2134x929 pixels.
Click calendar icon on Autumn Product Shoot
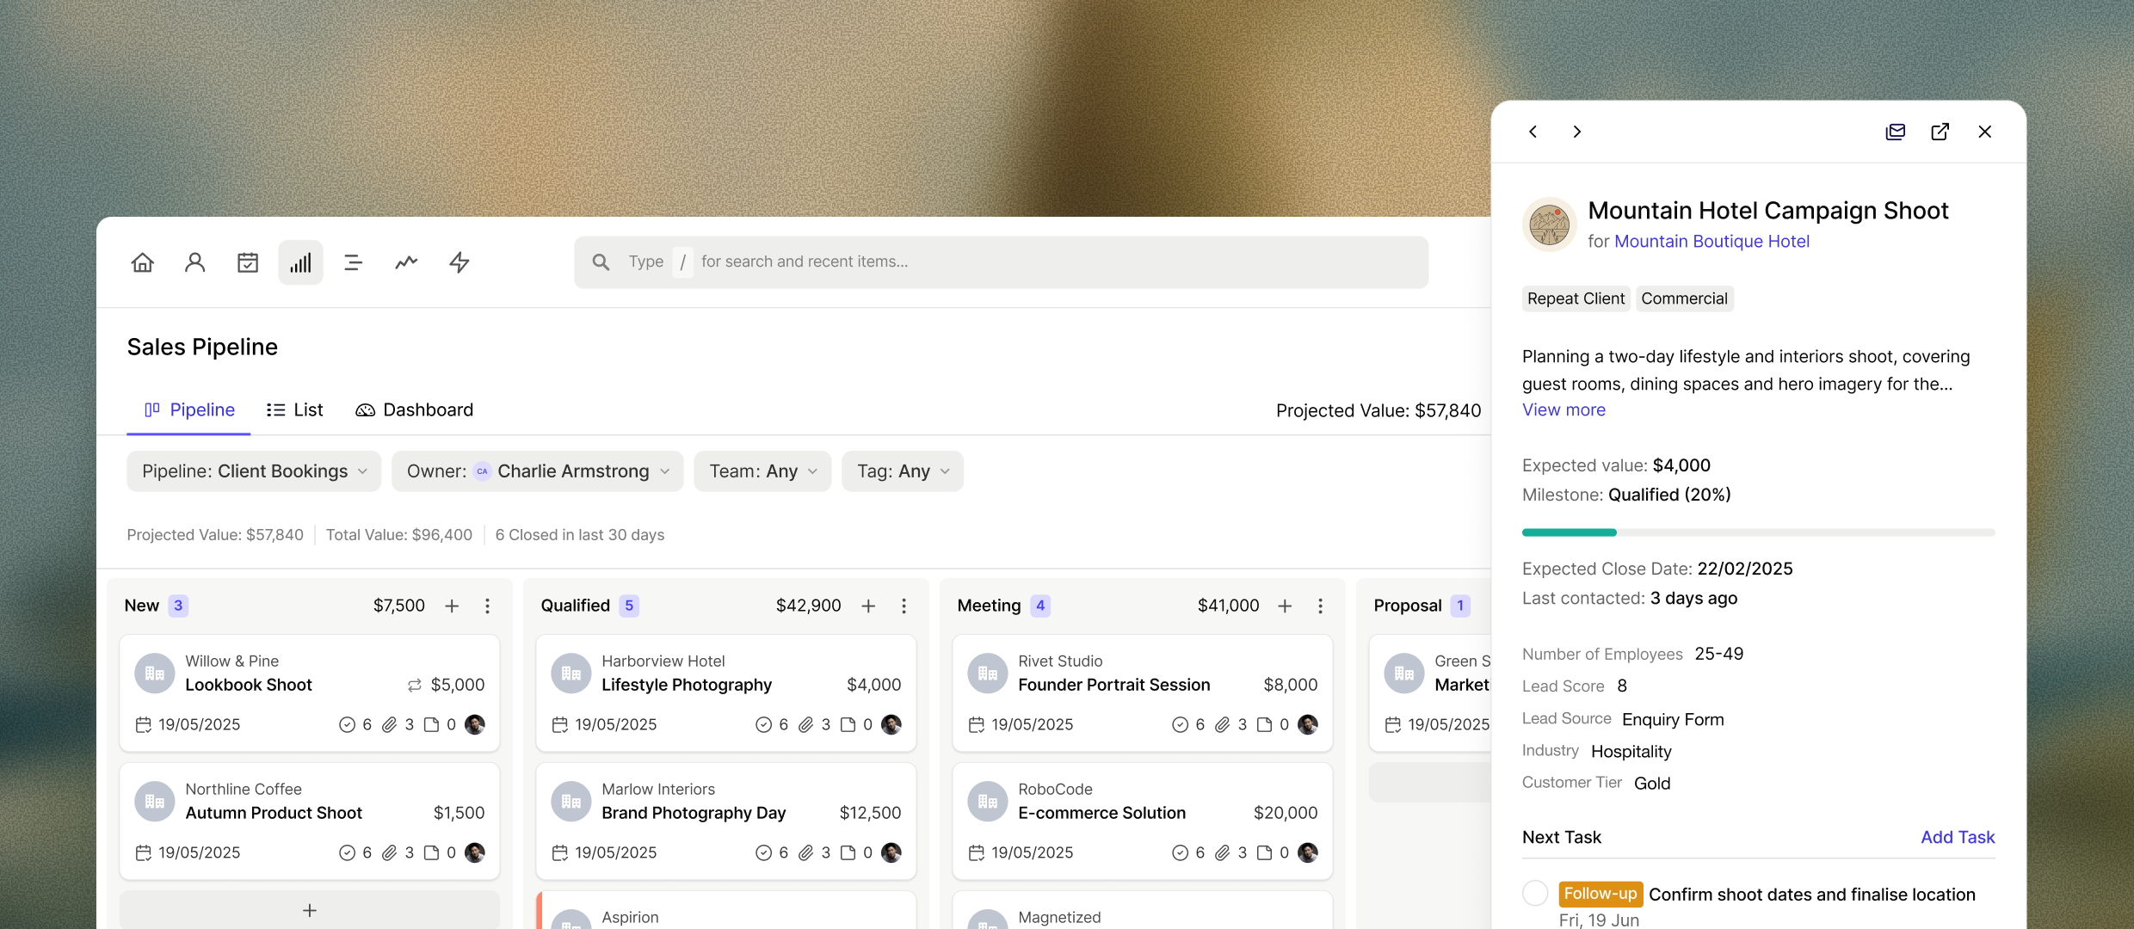tap(144, 853)
